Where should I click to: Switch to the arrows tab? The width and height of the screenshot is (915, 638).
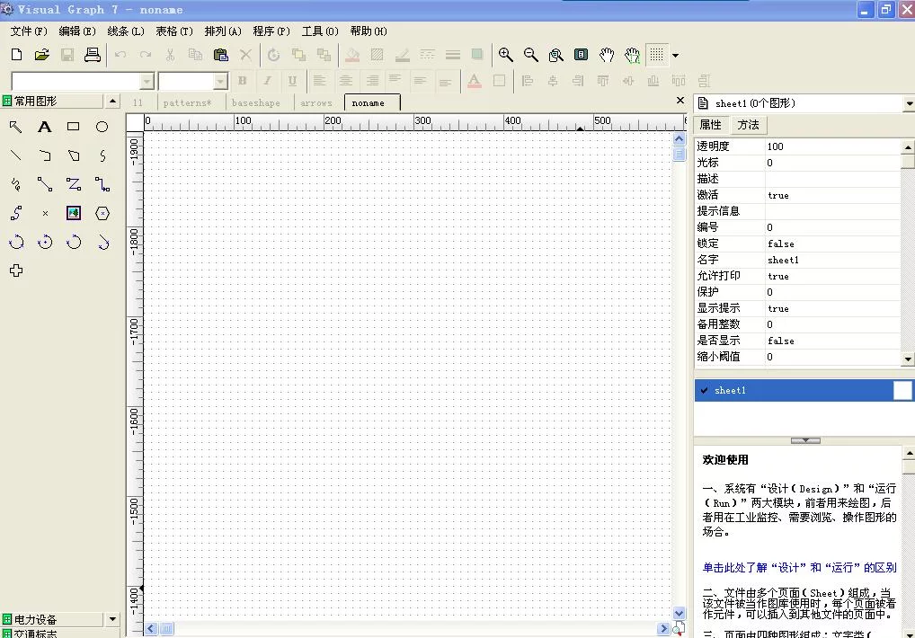(x=316, y=103)
